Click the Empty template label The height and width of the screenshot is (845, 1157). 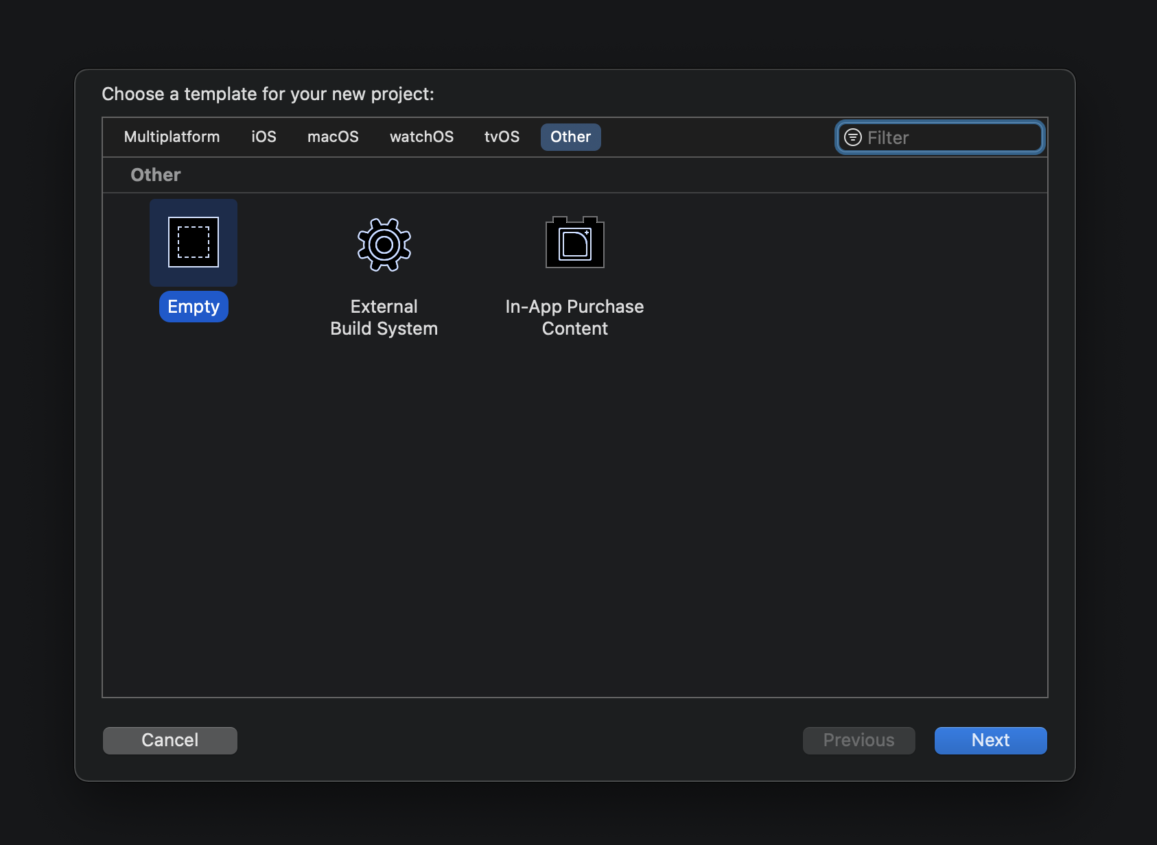(194, 307)
